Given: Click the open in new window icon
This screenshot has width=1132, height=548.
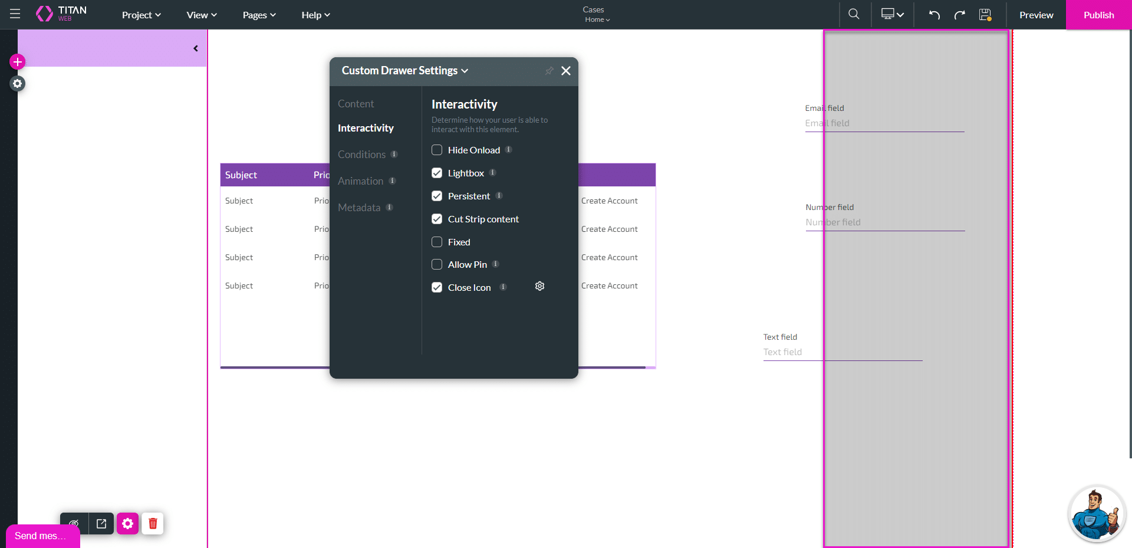Looking at the screenshot, I should click(101, 523).
